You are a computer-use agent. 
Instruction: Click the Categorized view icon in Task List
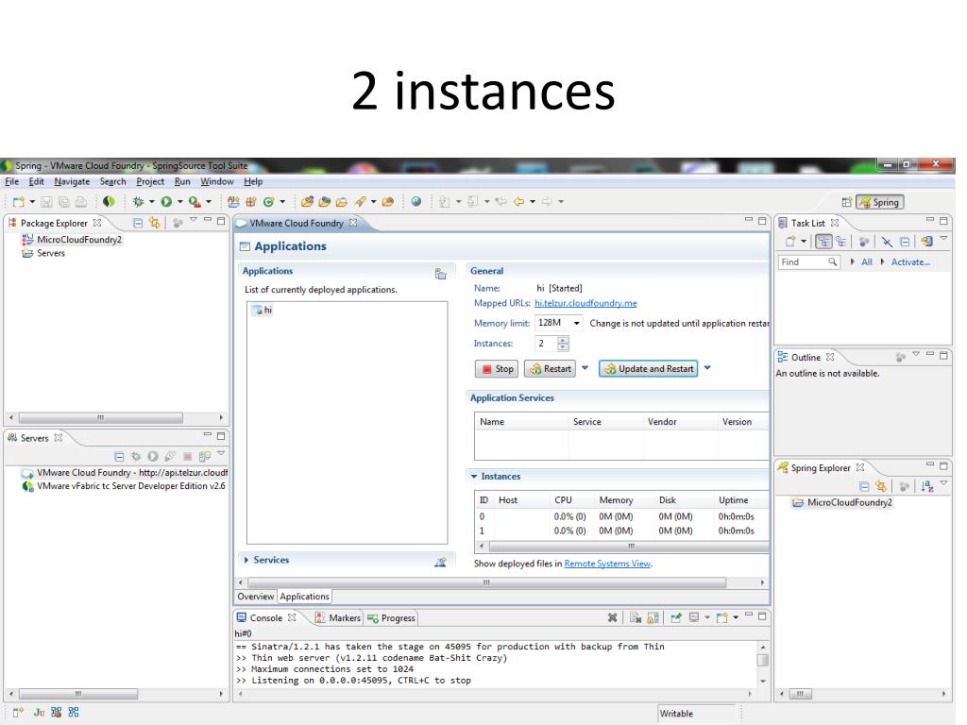823,242
